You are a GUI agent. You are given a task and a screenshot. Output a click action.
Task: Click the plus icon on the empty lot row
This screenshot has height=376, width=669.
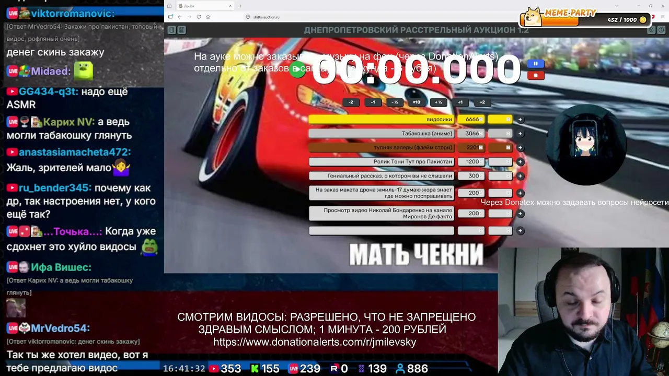click(520, 231)
